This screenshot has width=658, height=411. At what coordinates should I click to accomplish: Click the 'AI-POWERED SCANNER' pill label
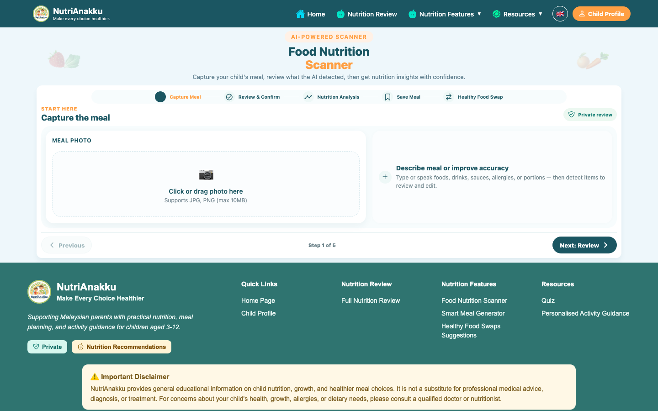(x=329, y=37)
